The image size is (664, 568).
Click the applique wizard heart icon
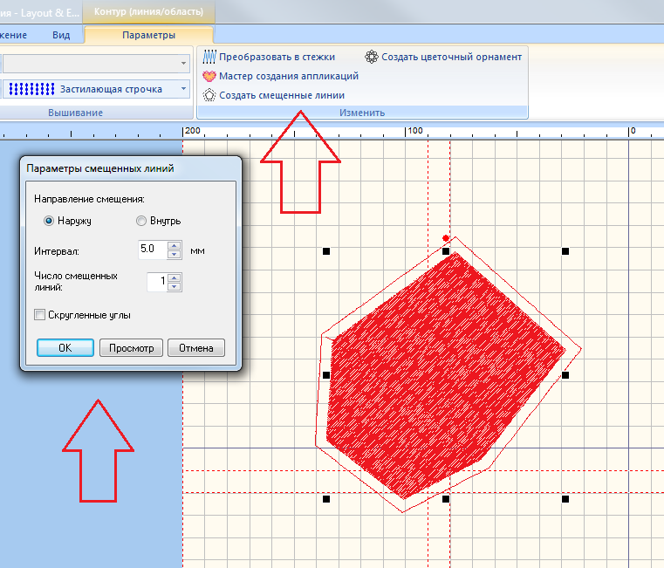tap(209, 76)
